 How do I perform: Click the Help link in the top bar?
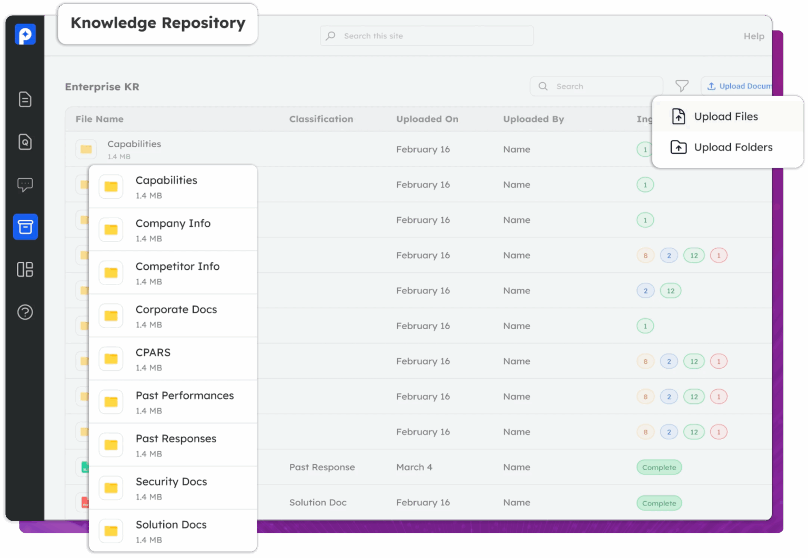[x=753, y=36]
